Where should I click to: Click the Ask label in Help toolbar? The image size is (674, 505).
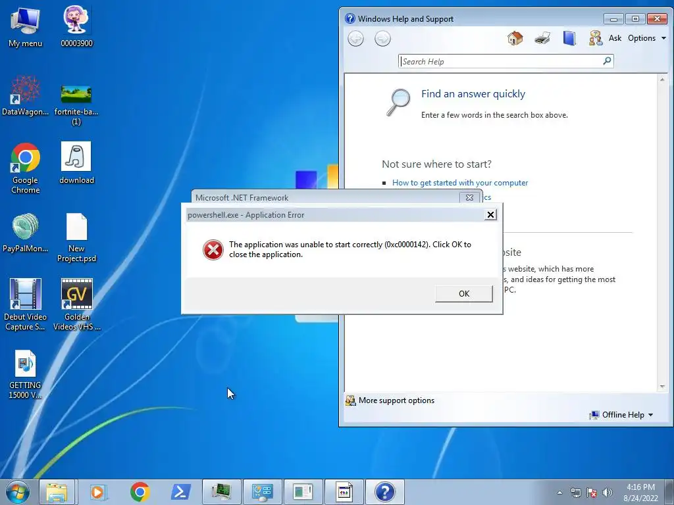[x=615, y=38]
